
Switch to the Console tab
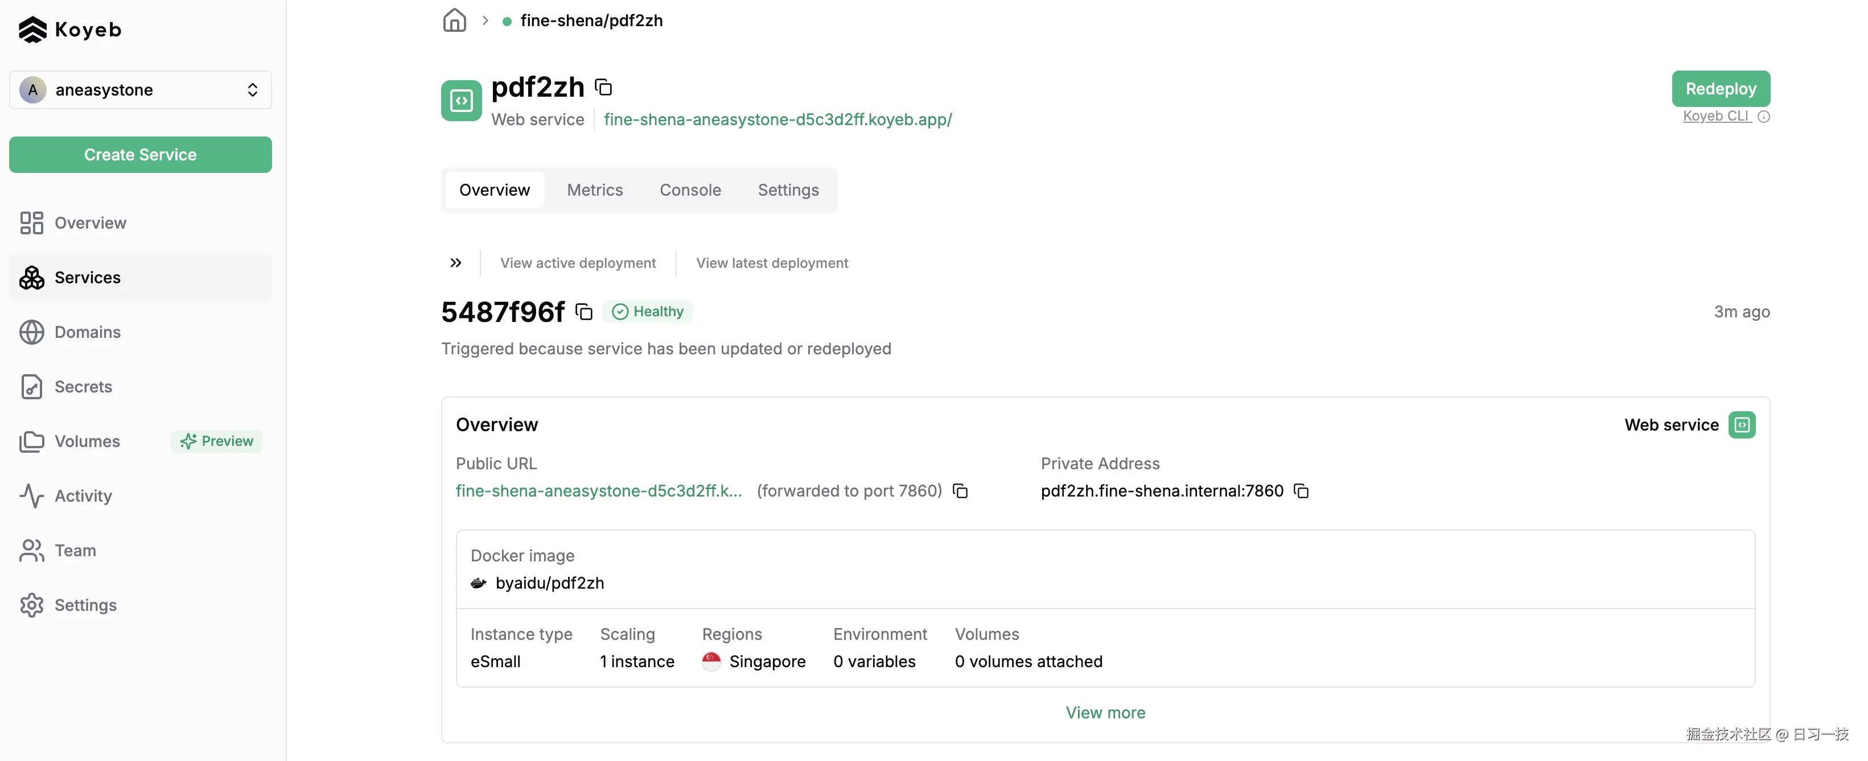690,190
